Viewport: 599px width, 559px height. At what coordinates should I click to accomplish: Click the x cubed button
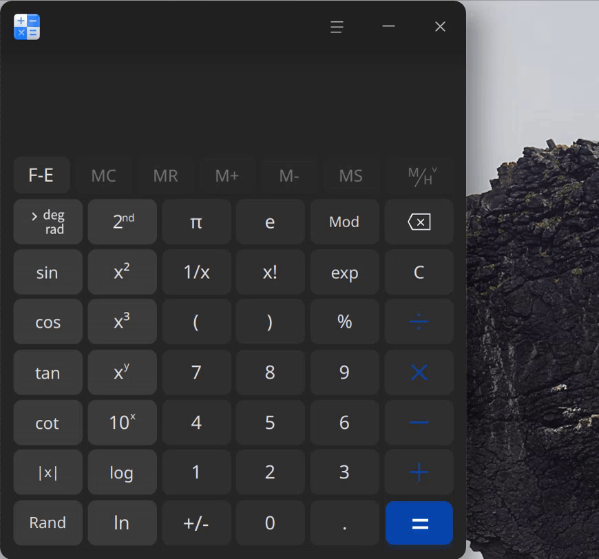coord(123,321)
